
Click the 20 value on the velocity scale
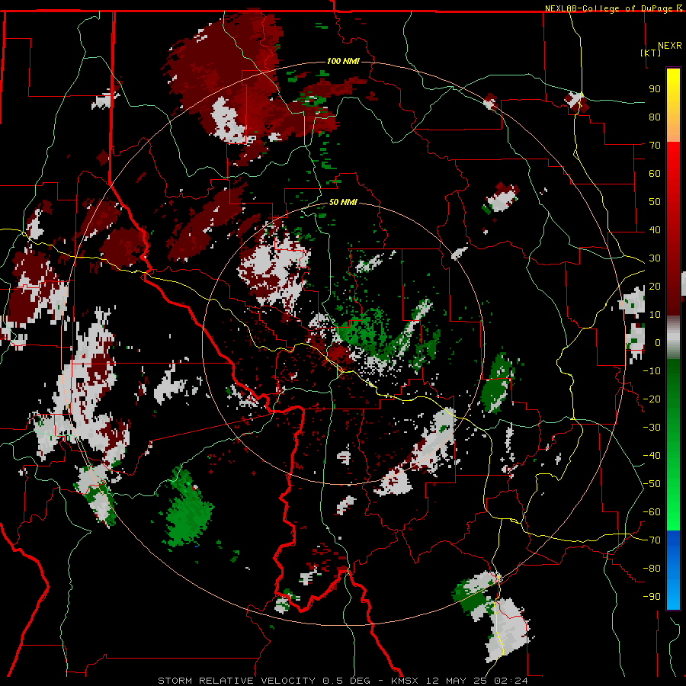pos(655,287)
